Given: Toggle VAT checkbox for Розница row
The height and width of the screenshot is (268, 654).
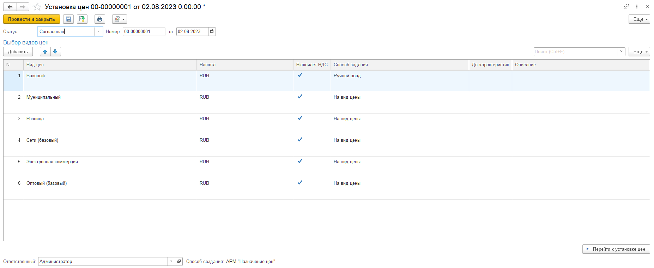Looking at the screenshot, I should (x=300, y=118).
